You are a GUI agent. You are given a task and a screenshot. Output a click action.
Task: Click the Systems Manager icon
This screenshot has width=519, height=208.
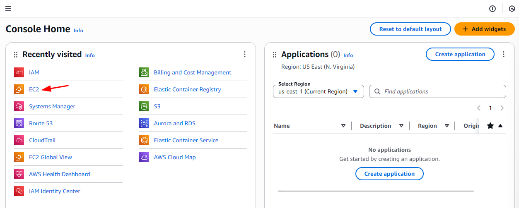(x=19, y=106)
